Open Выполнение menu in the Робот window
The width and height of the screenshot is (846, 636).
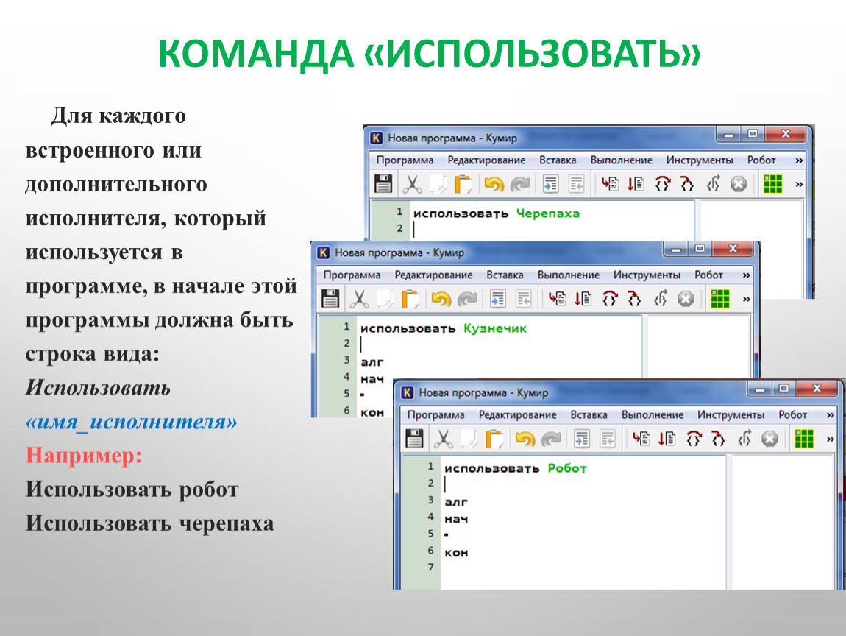[652, 415]
